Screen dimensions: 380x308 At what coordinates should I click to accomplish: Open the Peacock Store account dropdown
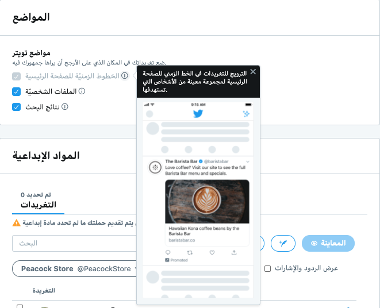tap(75, 268)
